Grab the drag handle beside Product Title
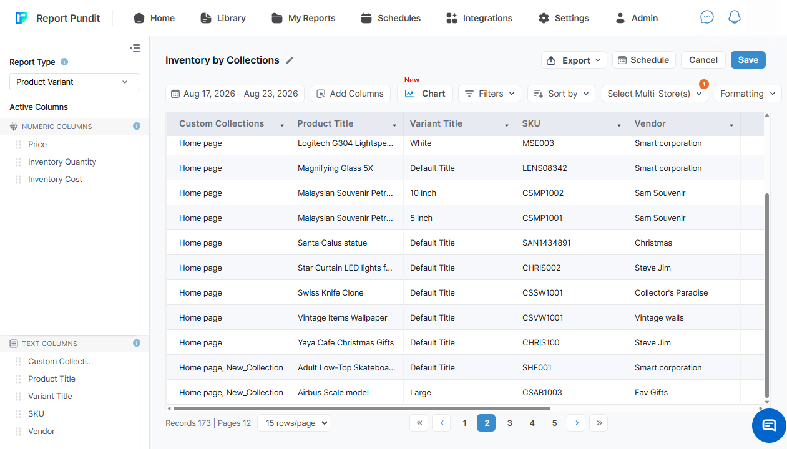Screen dimensions: 787x449 18,379
